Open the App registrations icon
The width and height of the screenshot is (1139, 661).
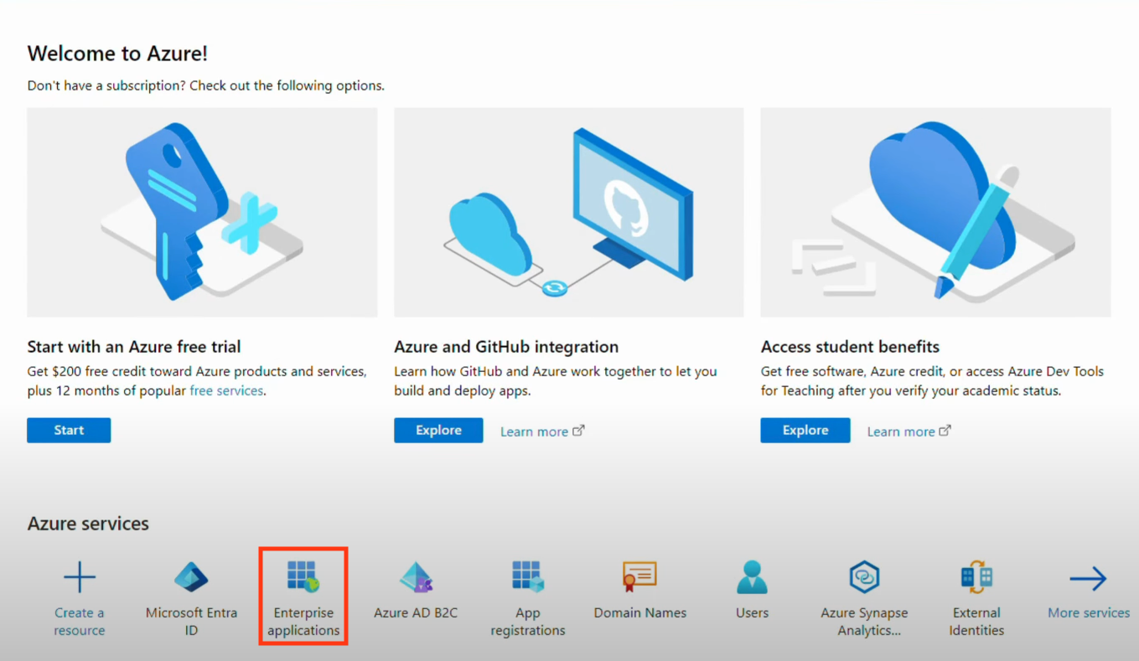click(x=528, y=577)
